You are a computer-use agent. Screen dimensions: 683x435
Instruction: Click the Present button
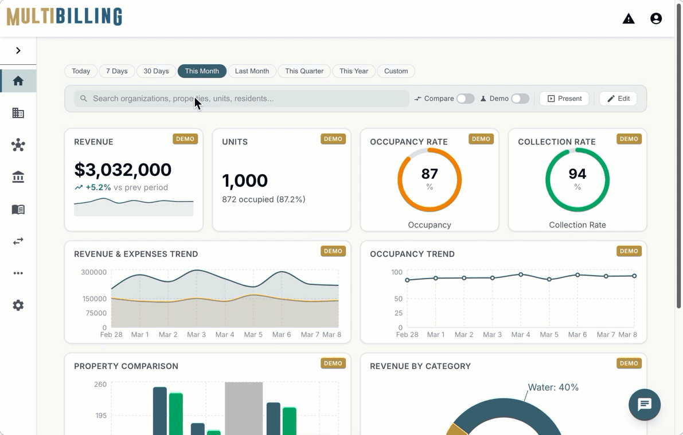click(x=564, y=99)
